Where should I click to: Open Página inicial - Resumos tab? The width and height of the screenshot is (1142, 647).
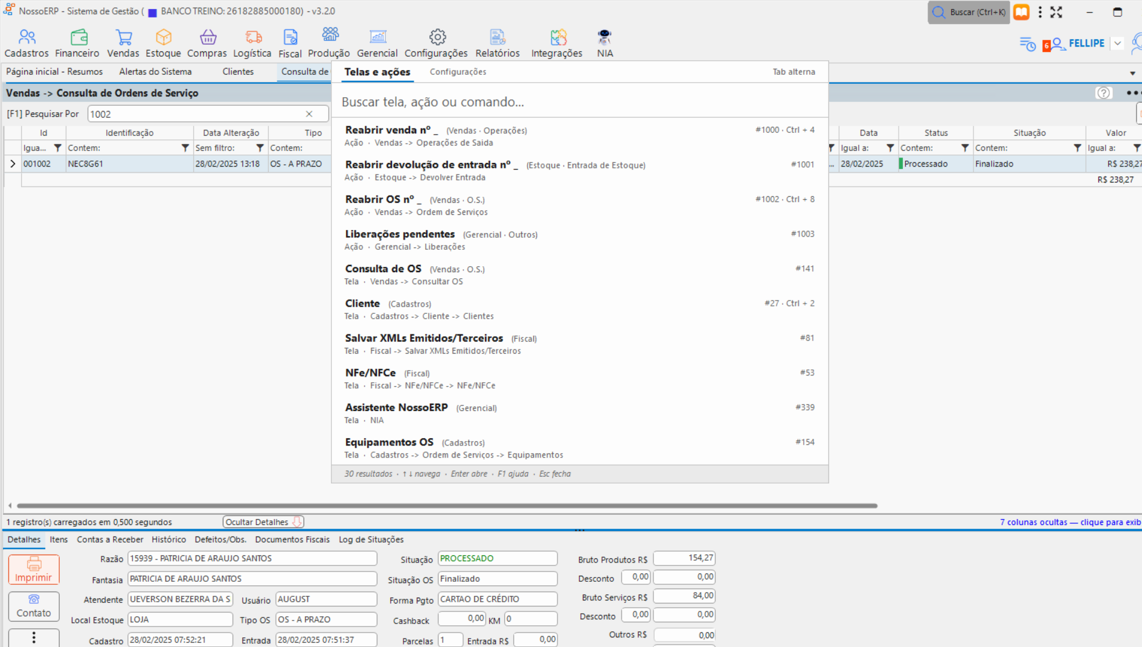click(54, 72)
